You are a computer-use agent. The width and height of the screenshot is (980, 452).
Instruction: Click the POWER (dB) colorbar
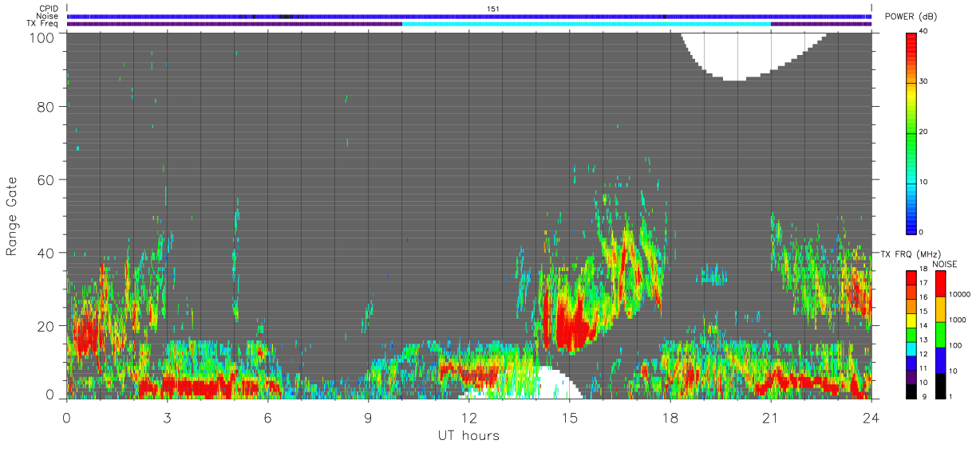coord(912,132)
